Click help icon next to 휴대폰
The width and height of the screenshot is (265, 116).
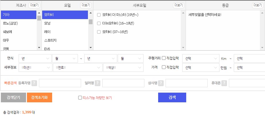(224, 83)
